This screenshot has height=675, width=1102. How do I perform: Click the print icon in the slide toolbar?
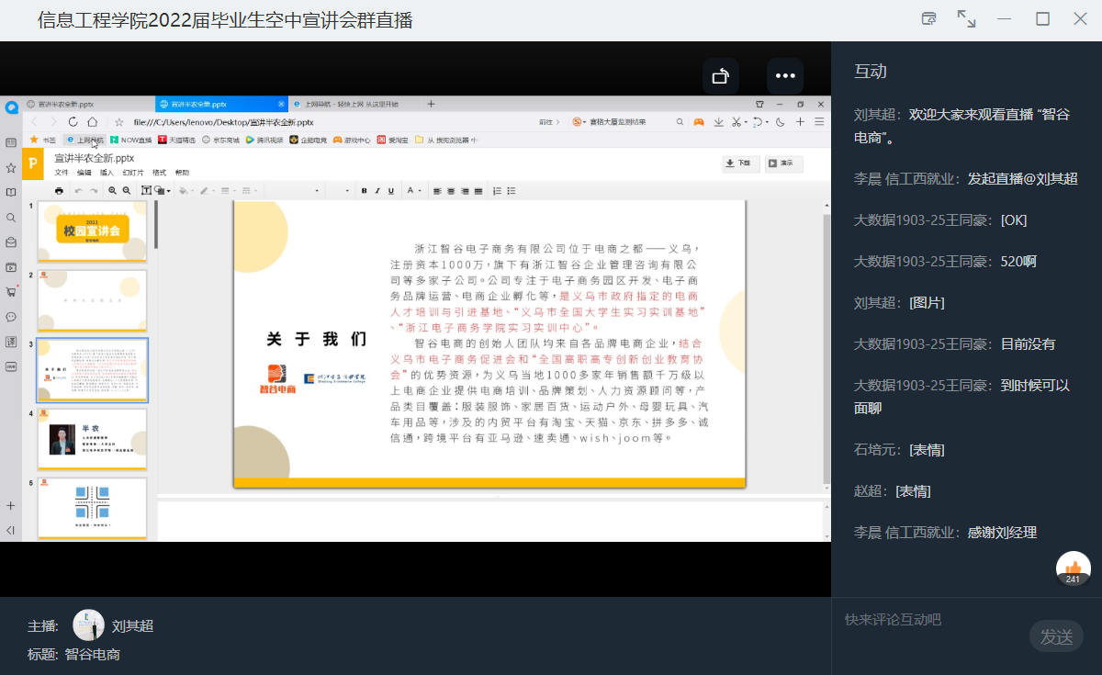60,191
